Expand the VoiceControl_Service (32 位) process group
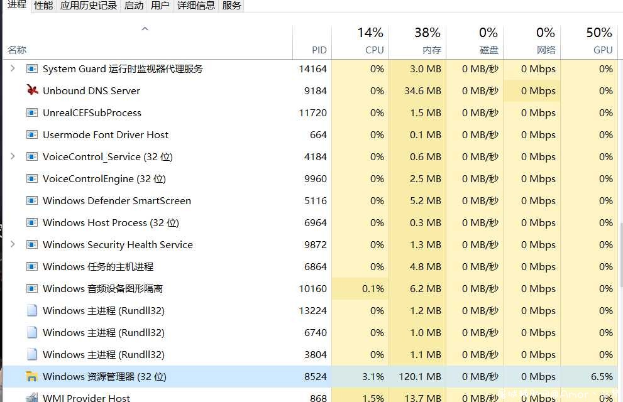This screenshot has height=402, width=623. click(x=13, y=156)
